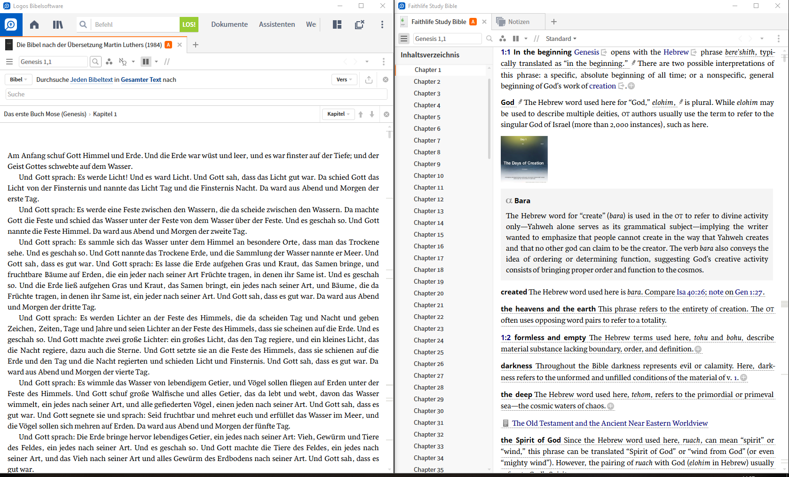The width and height of the screenshot is (789, 477).
Task: Click the blue Logos app logo button
Action: click(11, 24)
